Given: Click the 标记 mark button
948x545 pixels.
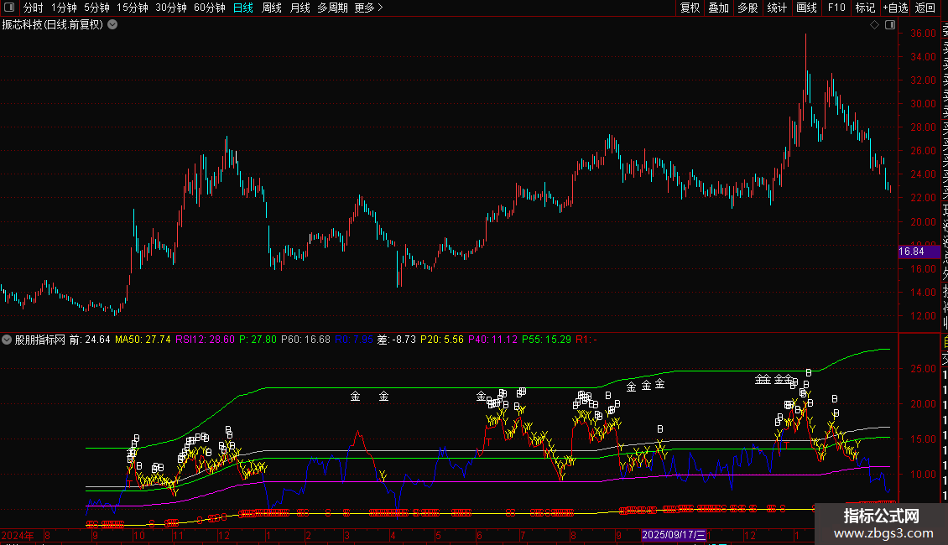Looking at the screenshot, I should 865,8.
